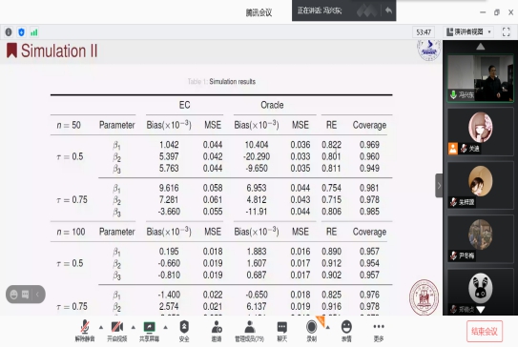The image size is (518, 347).
Task: Expand the arrow next to share screen
Action: [165, 327]
